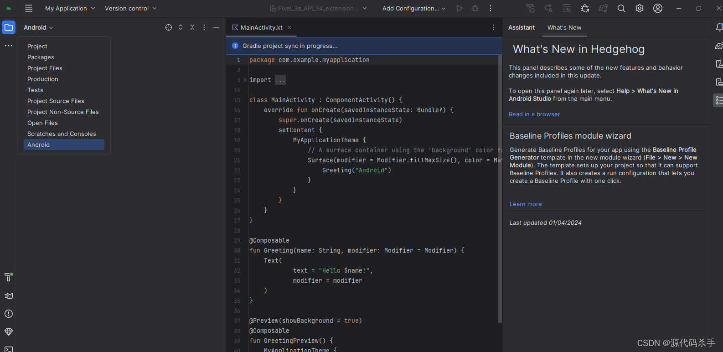
Task: Click the 'fun GreetingPreview()' text
Action: tap(288, 341)
